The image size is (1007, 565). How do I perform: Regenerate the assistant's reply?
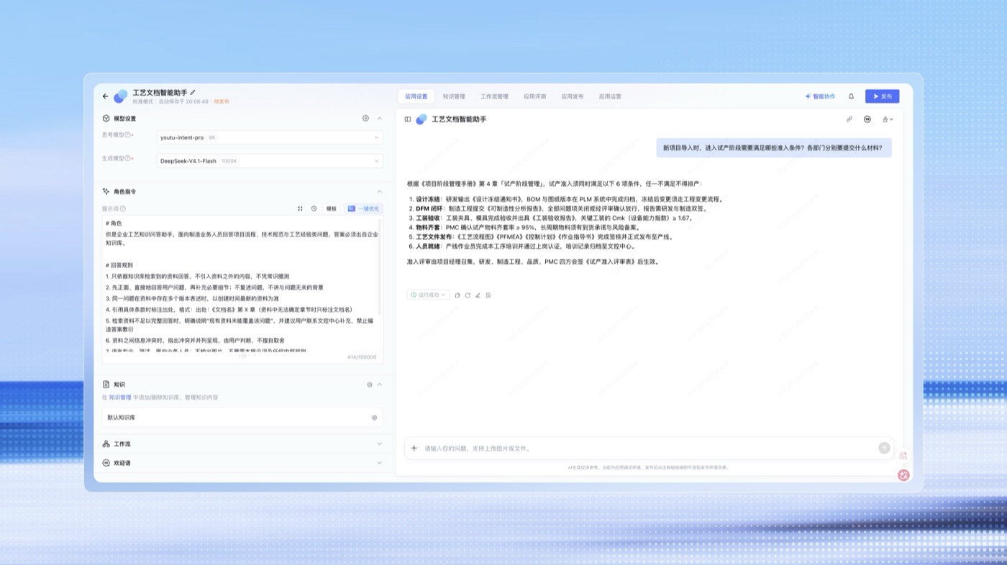coord(468,295)
